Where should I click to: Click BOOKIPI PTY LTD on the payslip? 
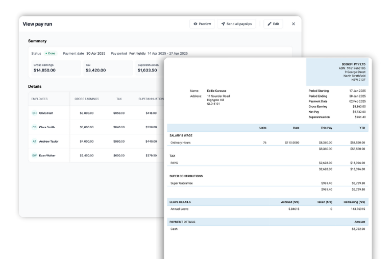(x=354, y=64)
